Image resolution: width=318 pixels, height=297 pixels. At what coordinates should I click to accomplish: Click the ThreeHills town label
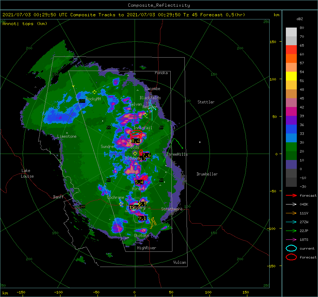tap(177, 154)
